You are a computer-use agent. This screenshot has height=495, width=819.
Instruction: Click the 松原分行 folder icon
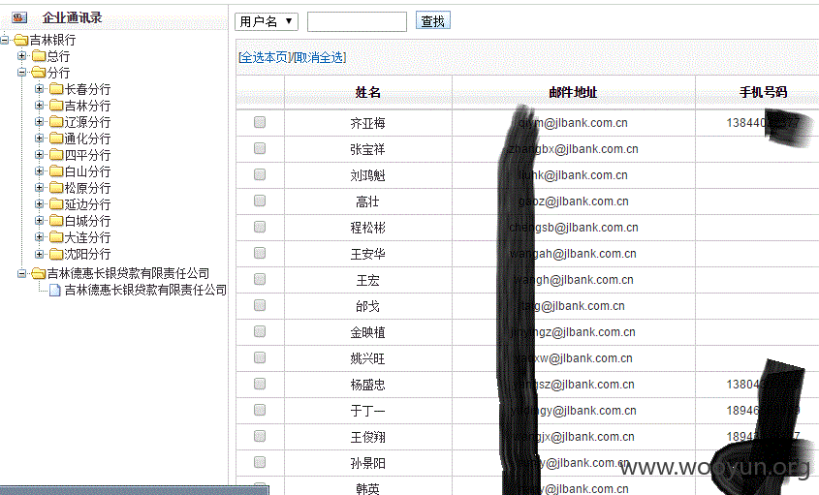click(x=56, y=188)
